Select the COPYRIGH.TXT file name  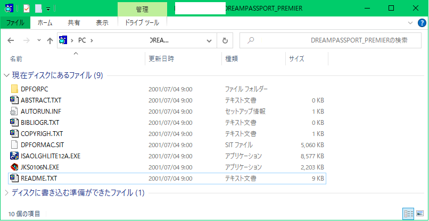[x=42, y=134]
